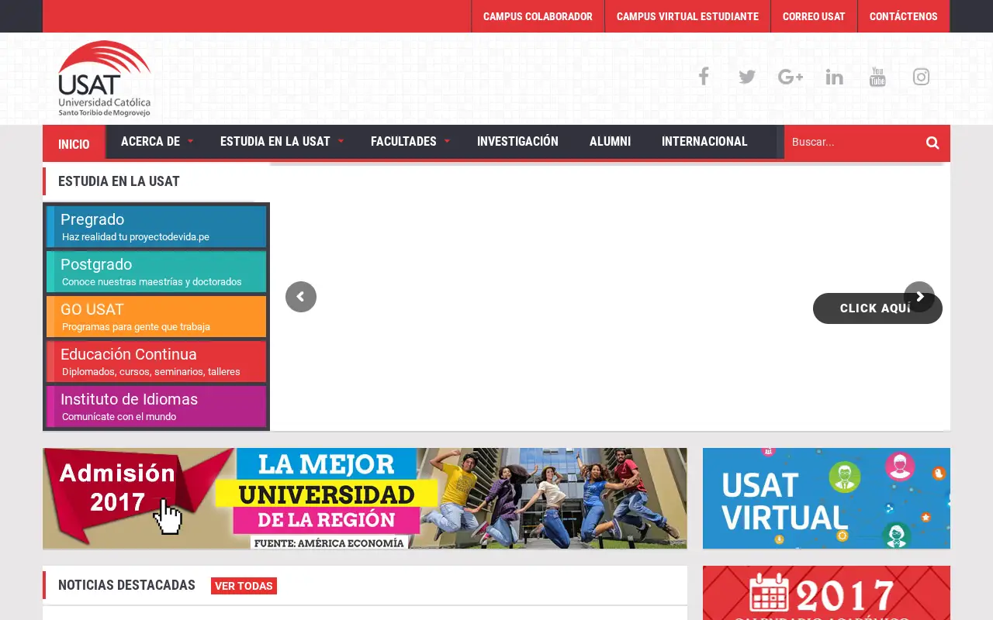The image size is (993, 620).
Task: Click the USAT university logo
Action: point(105,78)
